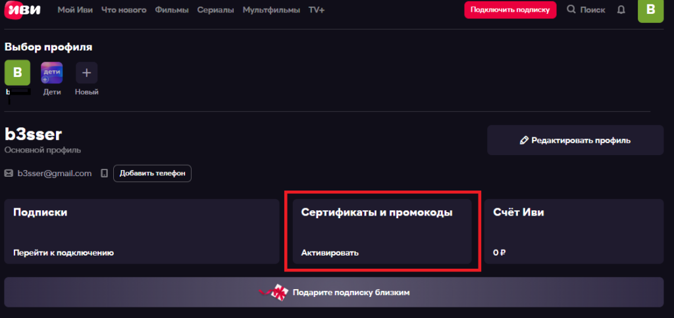Image resolution: width=674 pixels, height=318 pixels.
Task: Click Активировать under certificates and promo codes
Action: tap(330, 253)
